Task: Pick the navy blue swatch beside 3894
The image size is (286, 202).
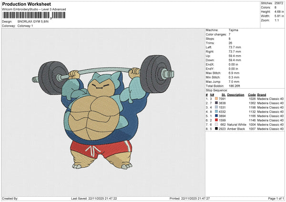Action: (216, 116)
